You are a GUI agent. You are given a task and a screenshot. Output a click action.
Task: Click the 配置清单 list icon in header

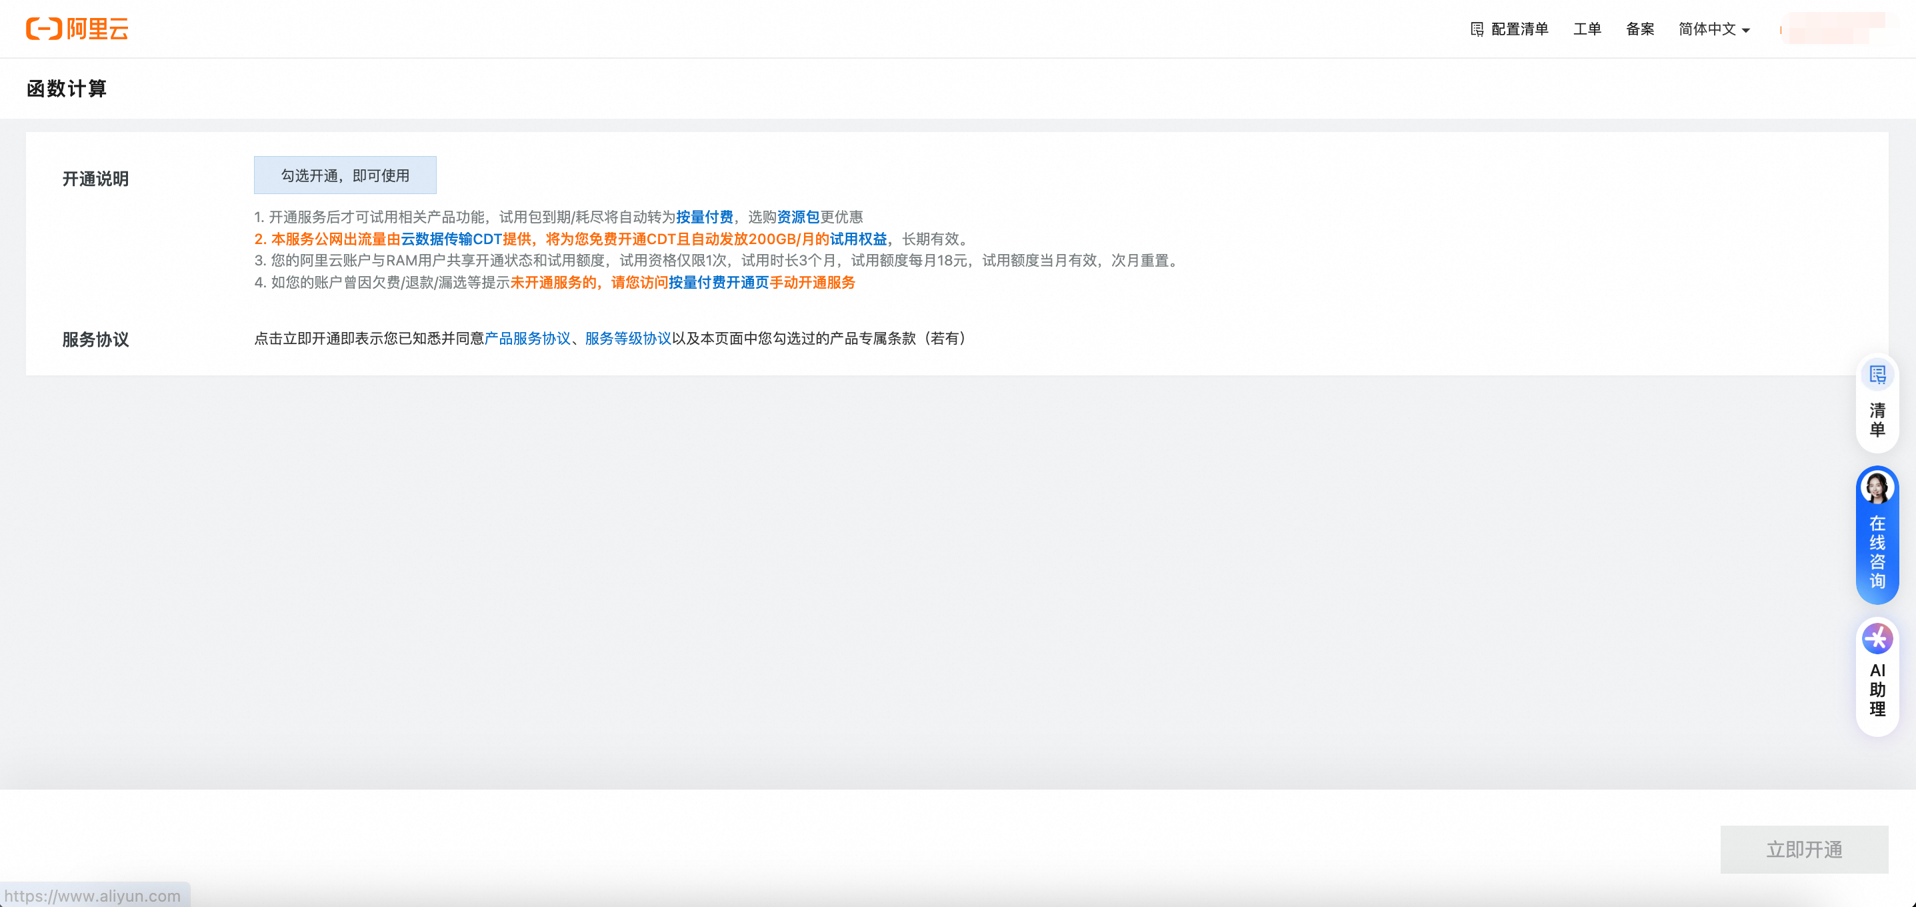tap(1477, 29)
